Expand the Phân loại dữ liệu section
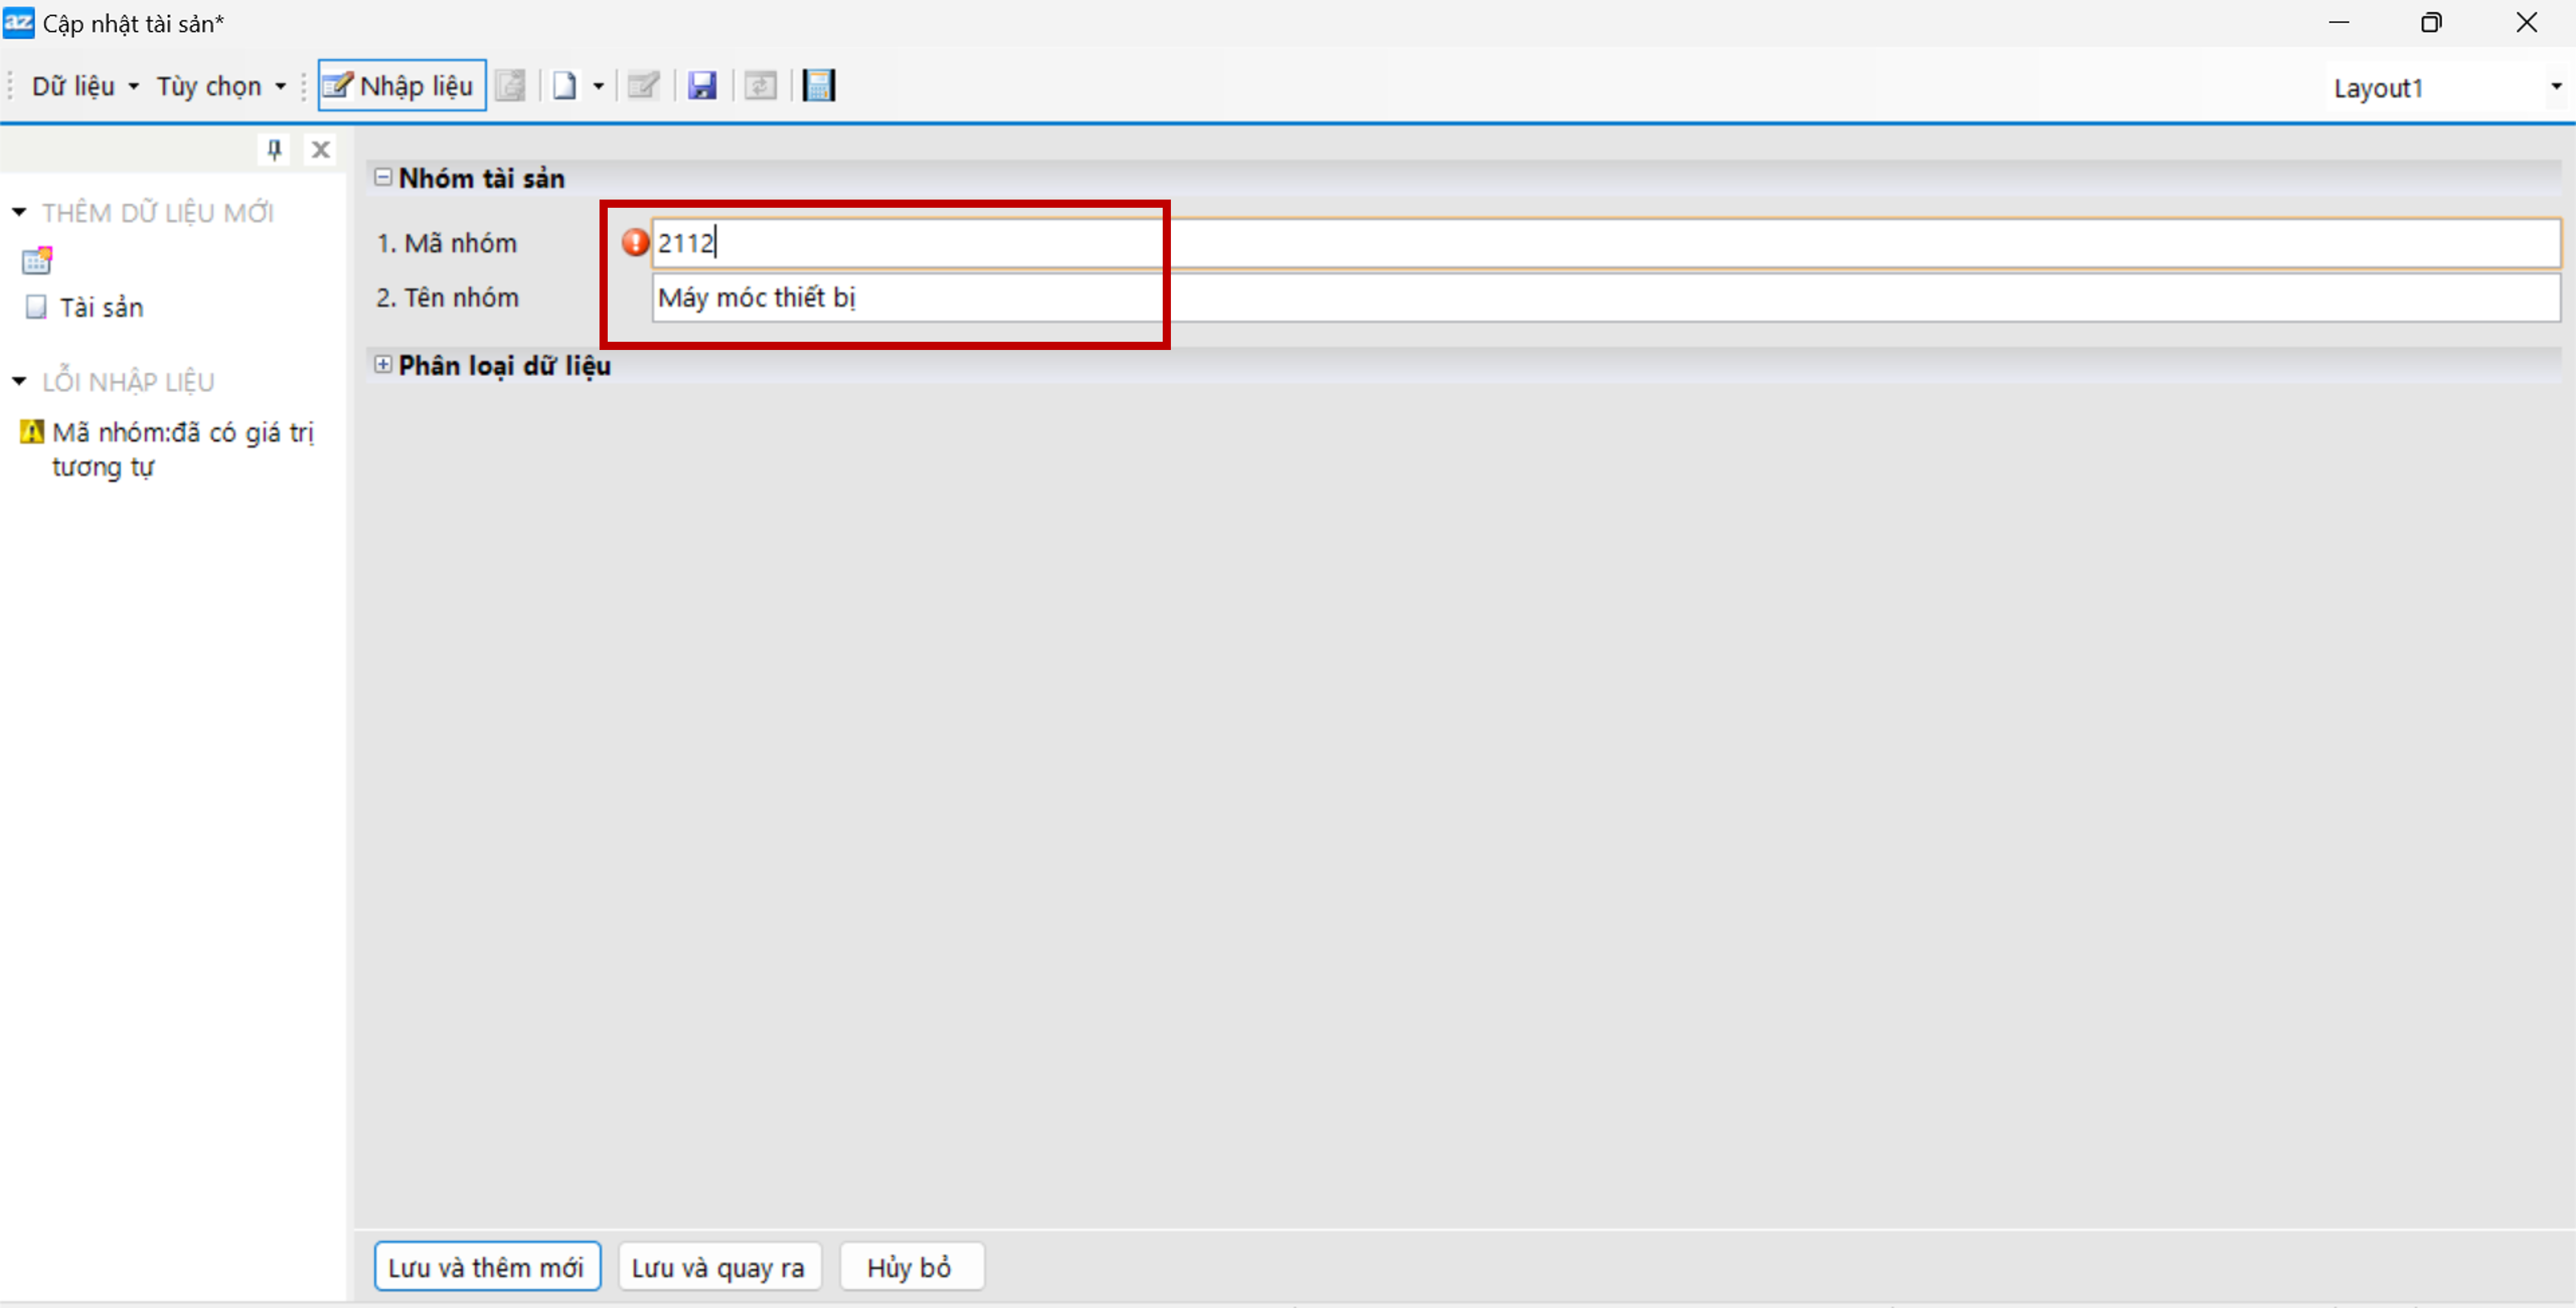The width and height of the screenshot is (2576, 1308). [x=383, y=365]
